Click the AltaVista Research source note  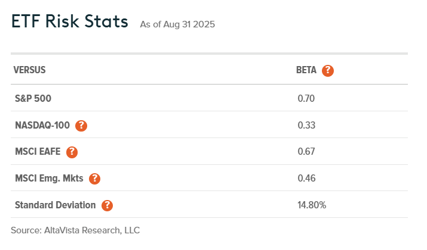click(75, 230)
